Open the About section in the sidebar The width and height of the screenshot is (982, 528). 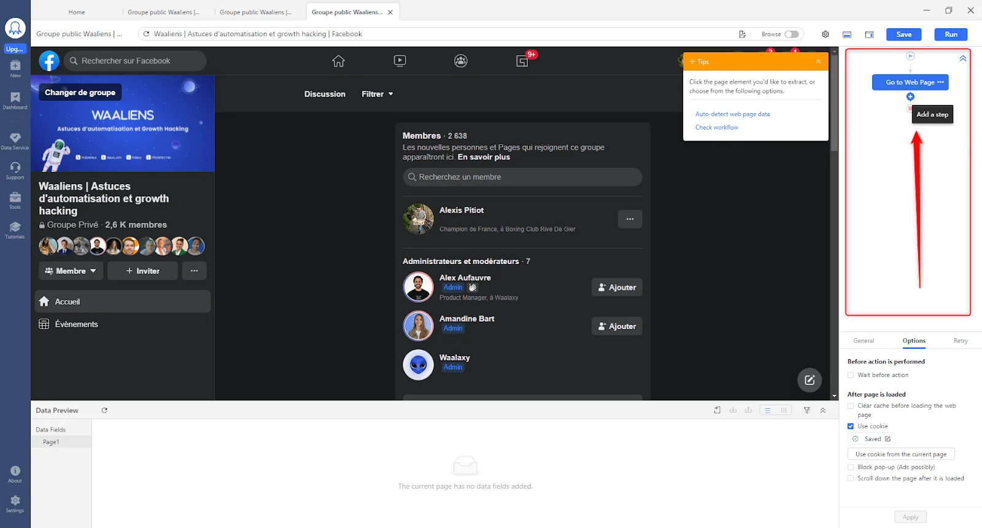[15, 475]
